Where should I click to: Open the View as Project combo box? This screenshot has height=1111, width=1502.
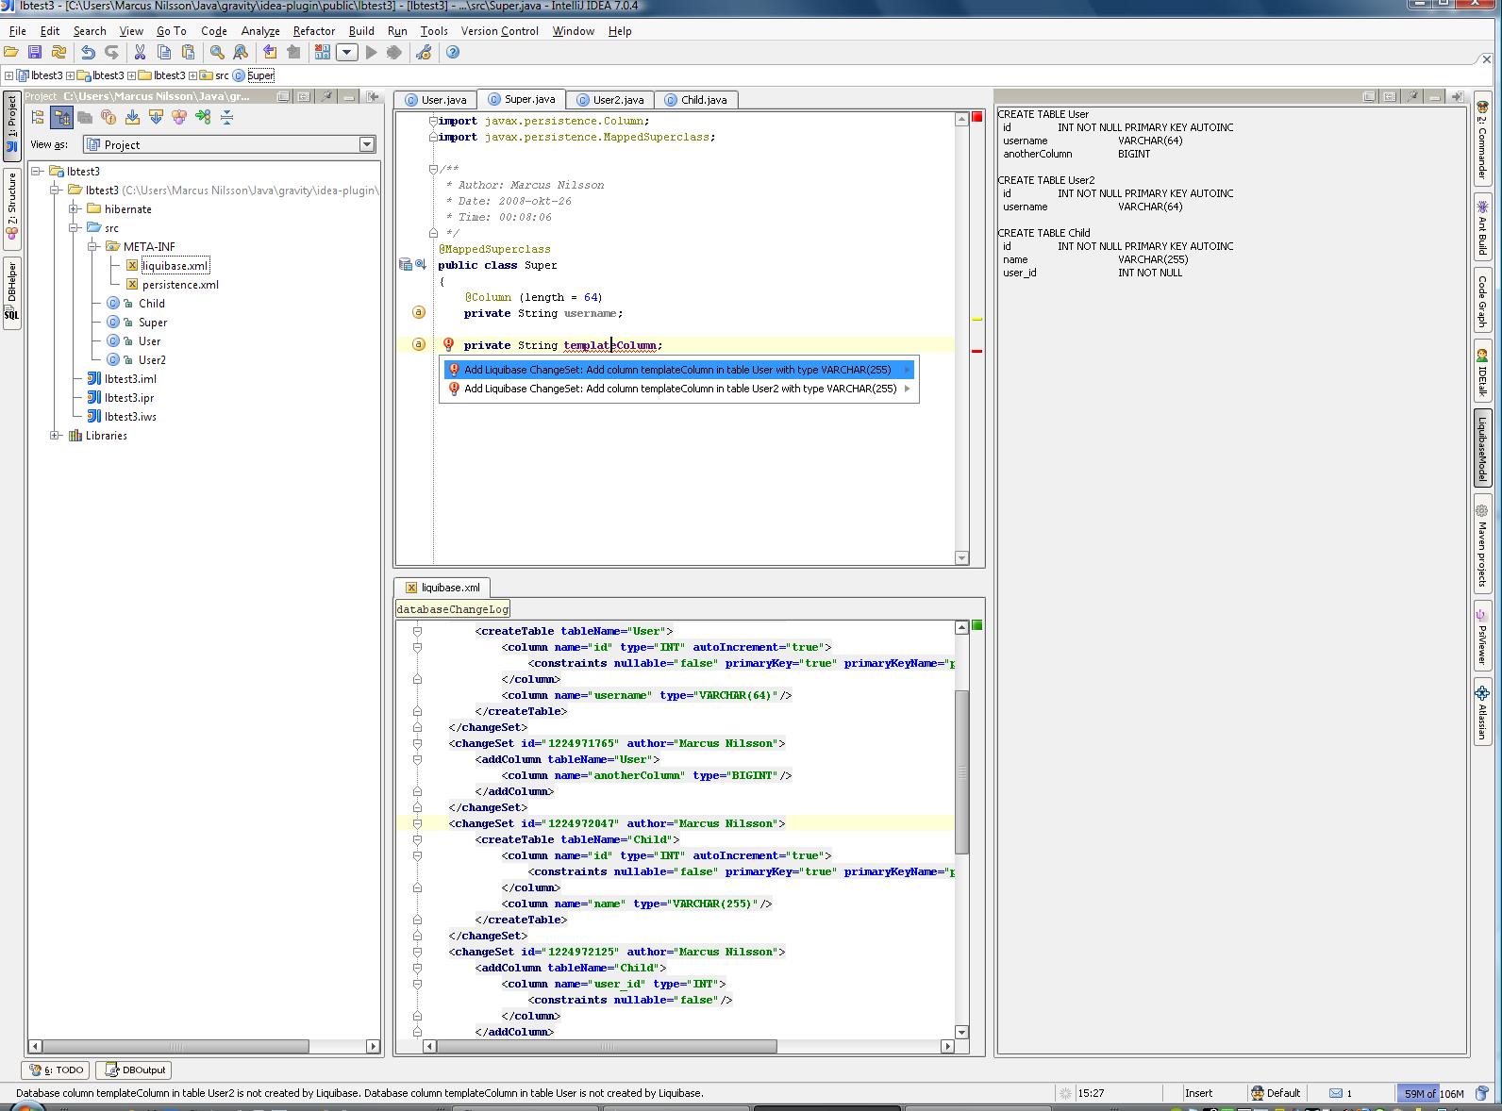point(230,144)
